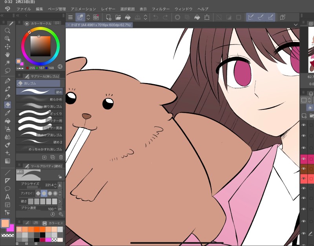314x246 pixels.
Task: Select the Text tool
Action: tap(7, 196)
